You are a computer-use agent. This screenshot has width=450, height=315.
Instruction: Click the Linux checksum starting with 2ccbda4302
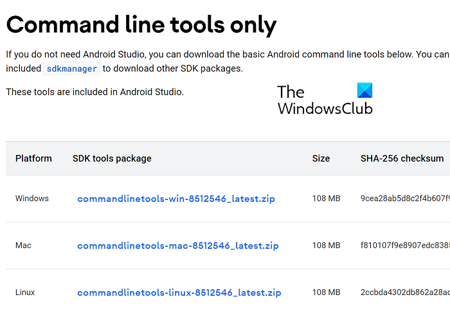pos(404,292)
